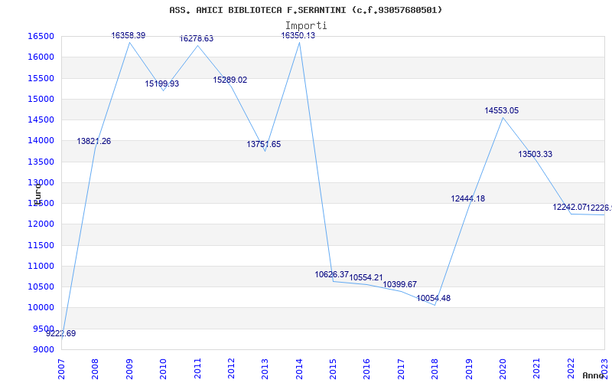Click y-axis value 16500
Image resolution: width=612 pixels, height=383 pixels.
[x=41, y=36]
